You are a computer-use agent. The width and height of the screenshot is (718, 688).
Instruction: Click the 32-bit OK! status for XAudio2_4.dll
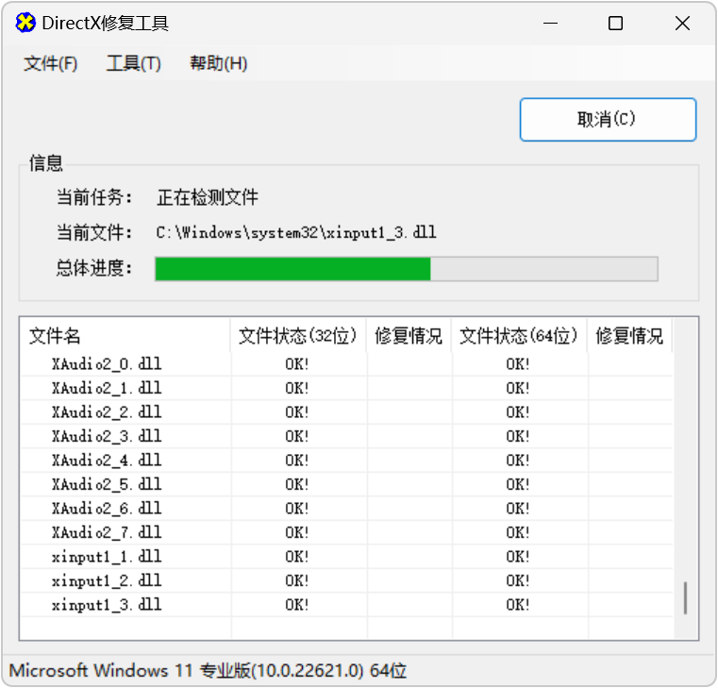pos(296,460)
